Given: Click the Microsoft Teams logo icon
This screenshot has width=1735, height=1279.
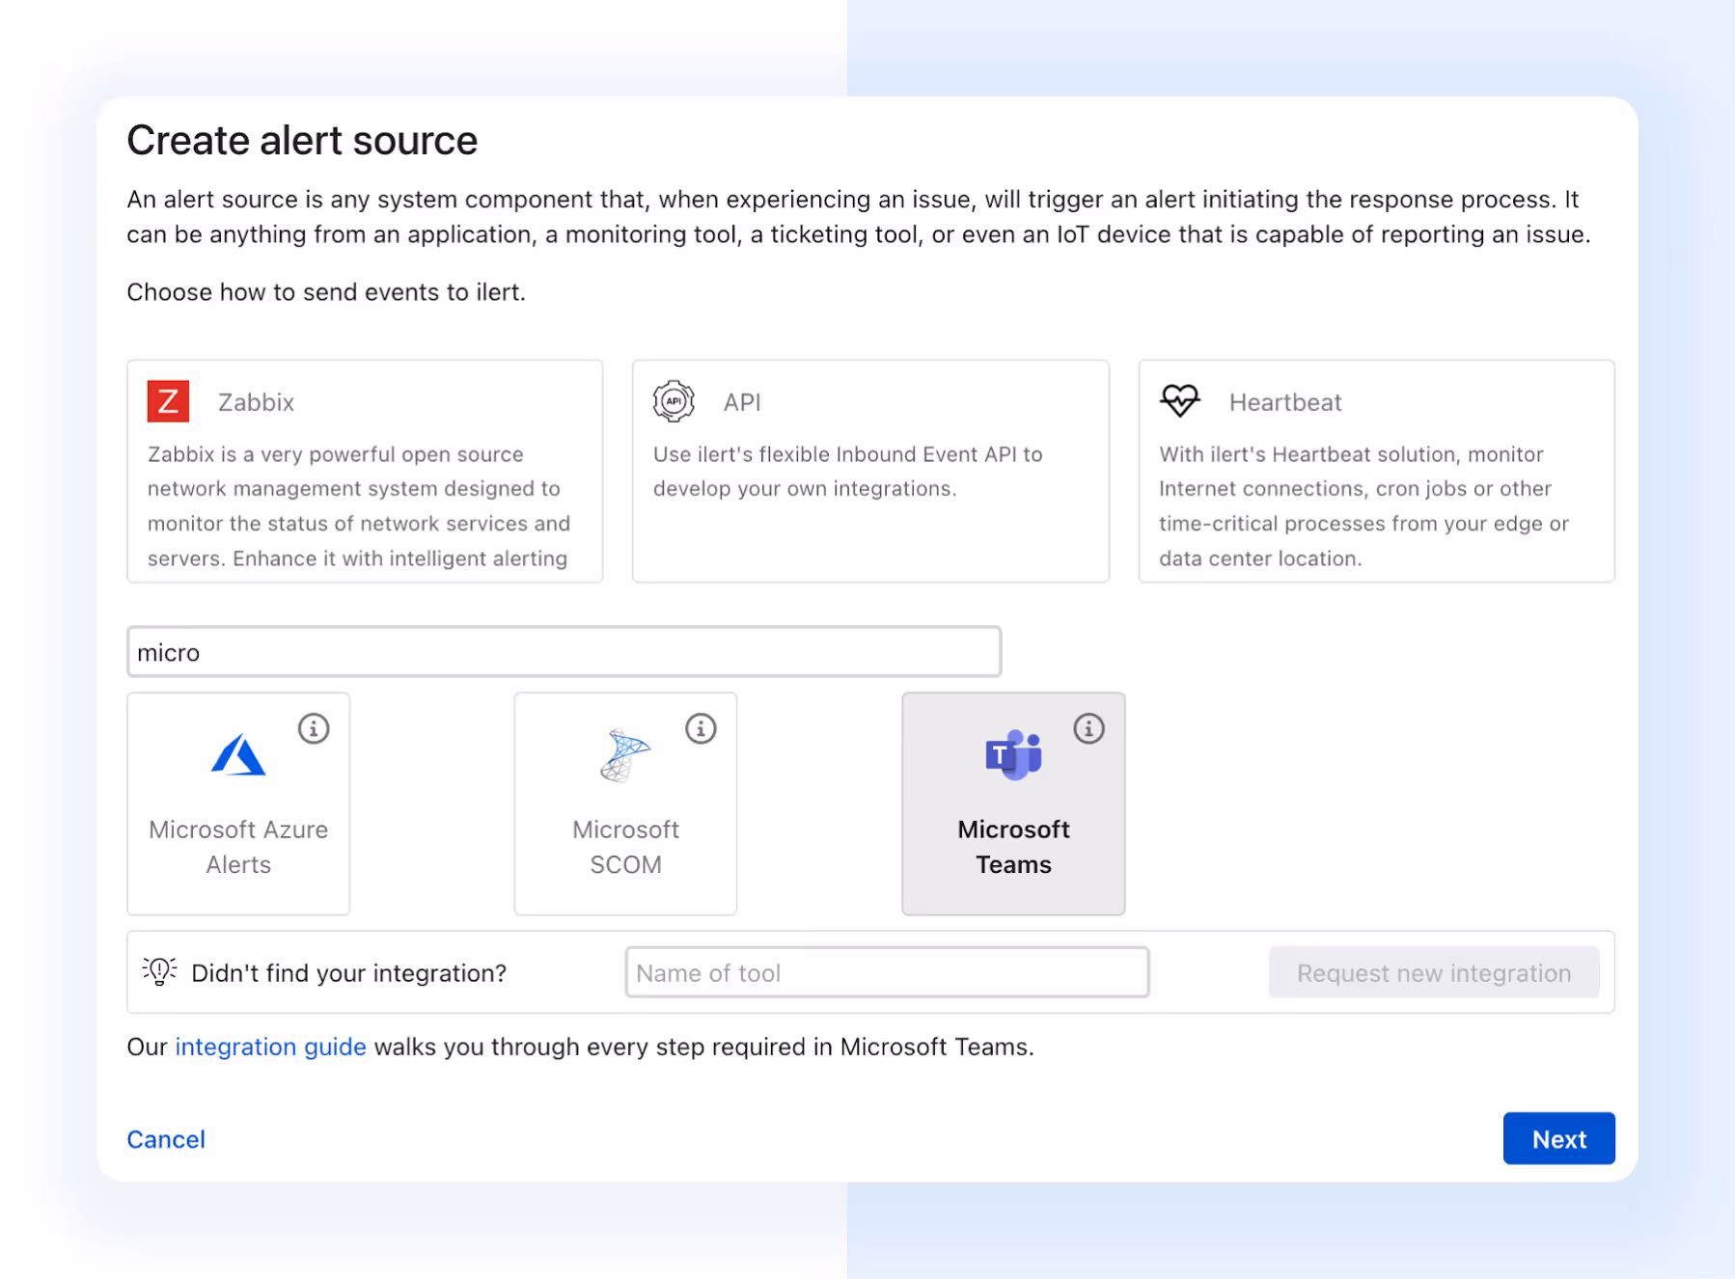Looking at the screenshot, I should tap(1013, 755).
